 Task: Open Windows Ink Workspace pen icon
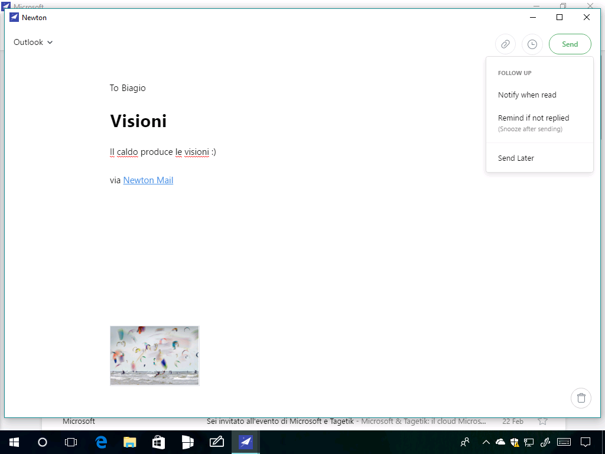(545, 442)
